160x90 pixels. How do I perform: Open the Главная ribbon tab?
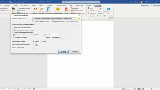click(7, 5)
